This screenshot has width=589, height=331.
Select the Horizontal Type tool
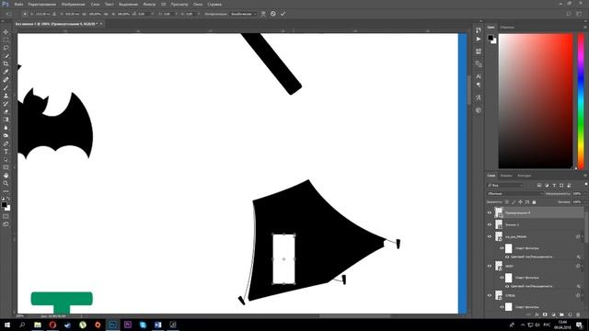pyautogui.click(x=6, y=152)
